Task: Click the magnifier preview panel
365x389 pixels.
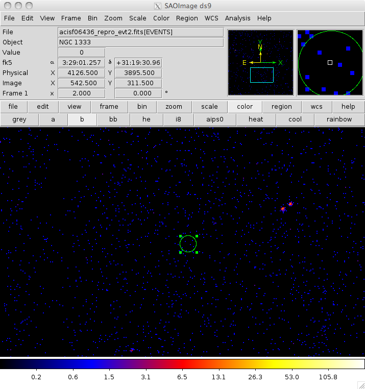Action: pyautogui.click(x=329, y=62)
